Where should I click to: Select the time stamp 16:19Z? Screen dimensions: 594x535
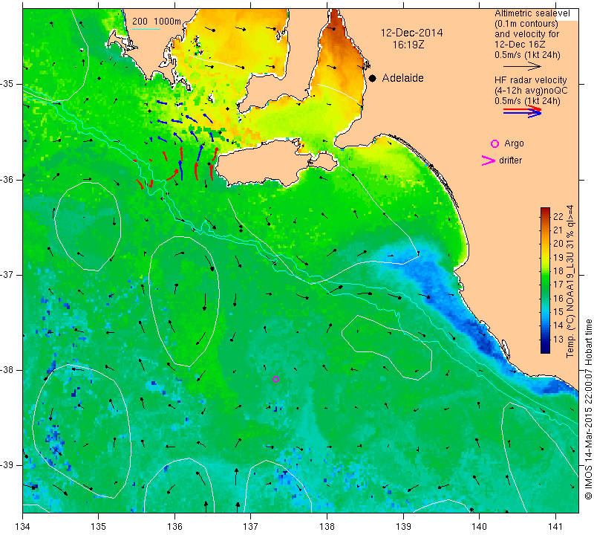coord(408,45)
